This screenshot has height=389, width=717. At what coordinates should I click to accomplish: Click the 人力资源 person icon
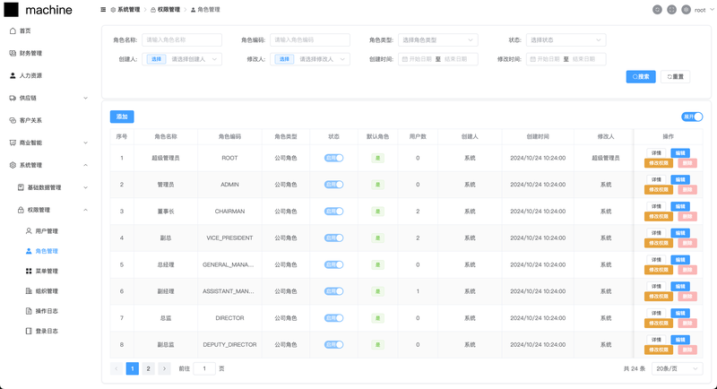coord(13,75)
